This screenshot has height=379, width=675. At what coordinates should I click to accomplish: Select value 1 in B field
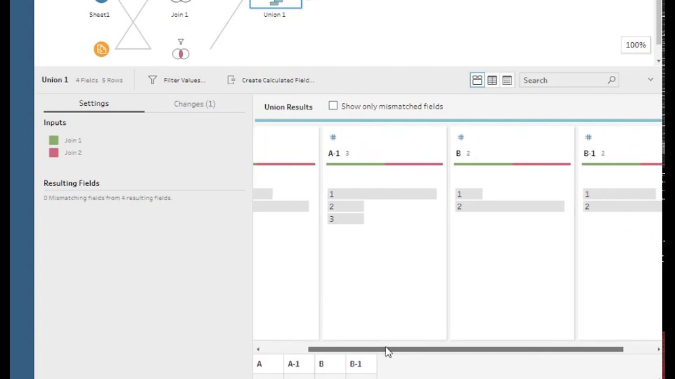[468, 194]
